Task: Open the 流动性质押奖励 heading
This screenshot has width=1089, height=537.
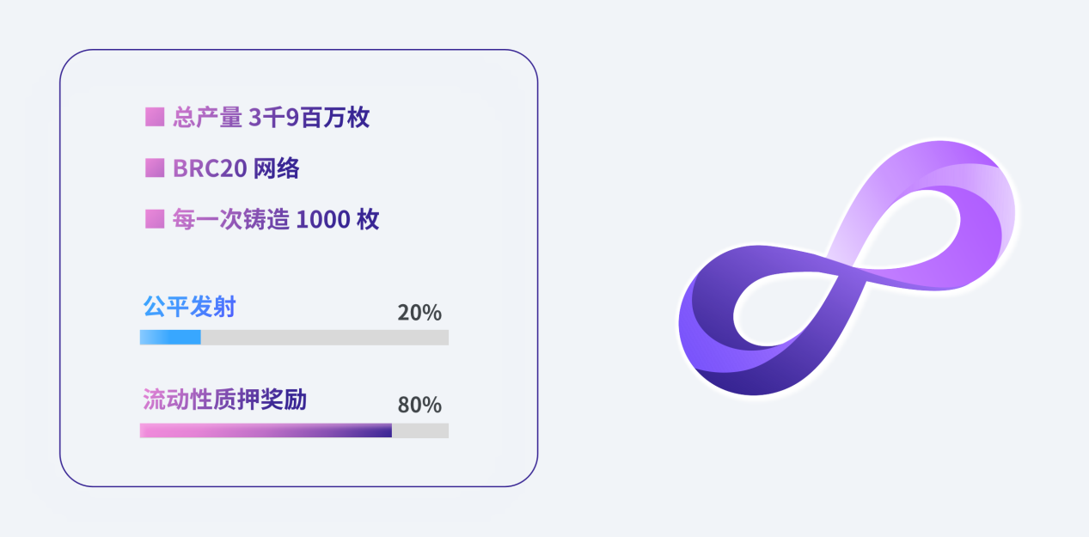Action: click(x=224, y=400)
